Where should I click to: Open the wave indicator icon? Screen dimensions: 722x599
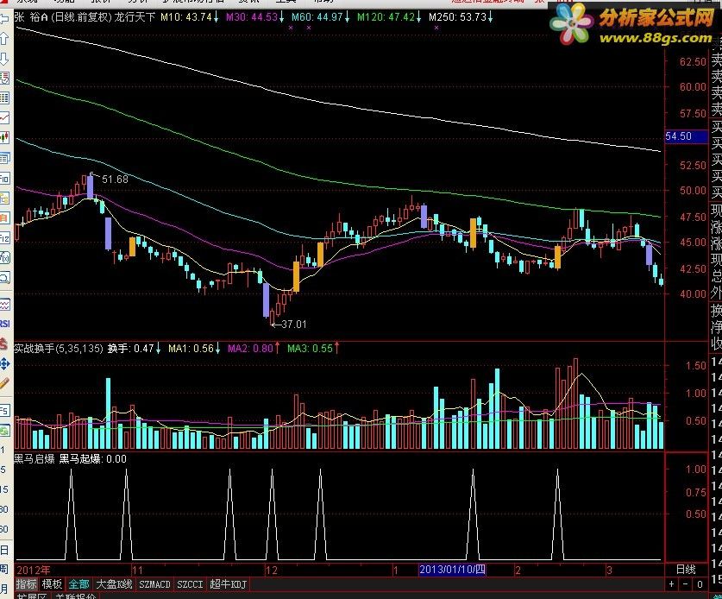pos(4,305)
